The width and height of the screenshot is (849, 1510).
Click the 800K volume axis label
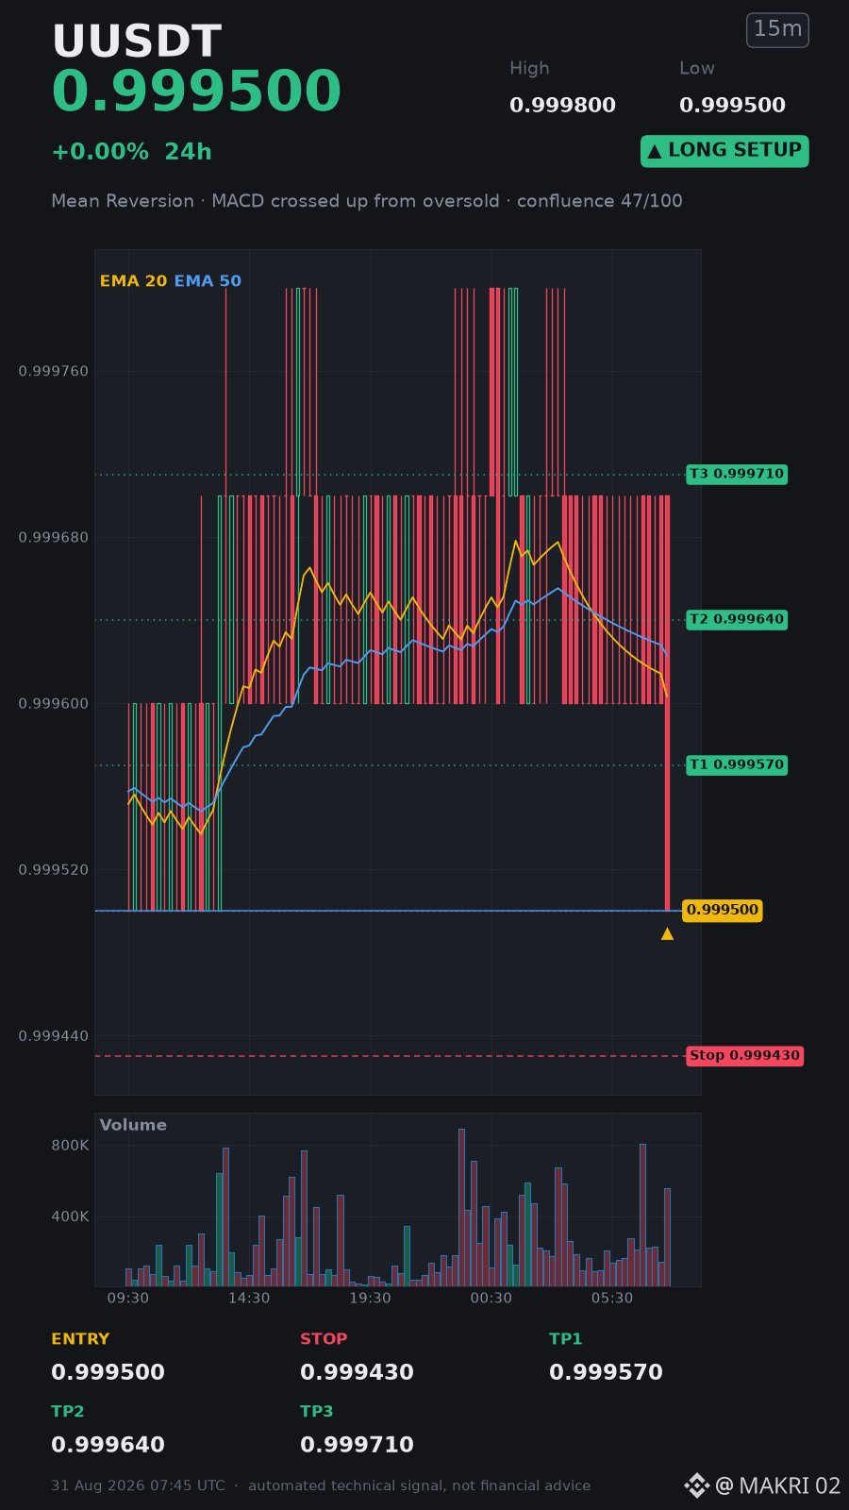[x=70, y=1146]
